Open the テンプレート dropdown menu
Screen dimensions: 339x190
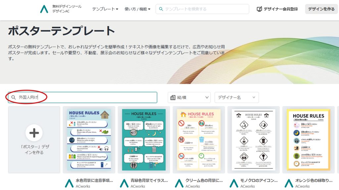pos(105,9)
